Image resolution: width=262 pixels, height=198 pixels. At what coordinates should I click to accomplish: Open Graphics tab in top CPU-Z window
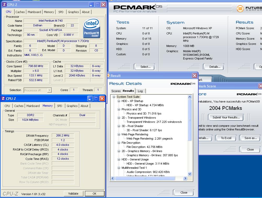[73, 12]
